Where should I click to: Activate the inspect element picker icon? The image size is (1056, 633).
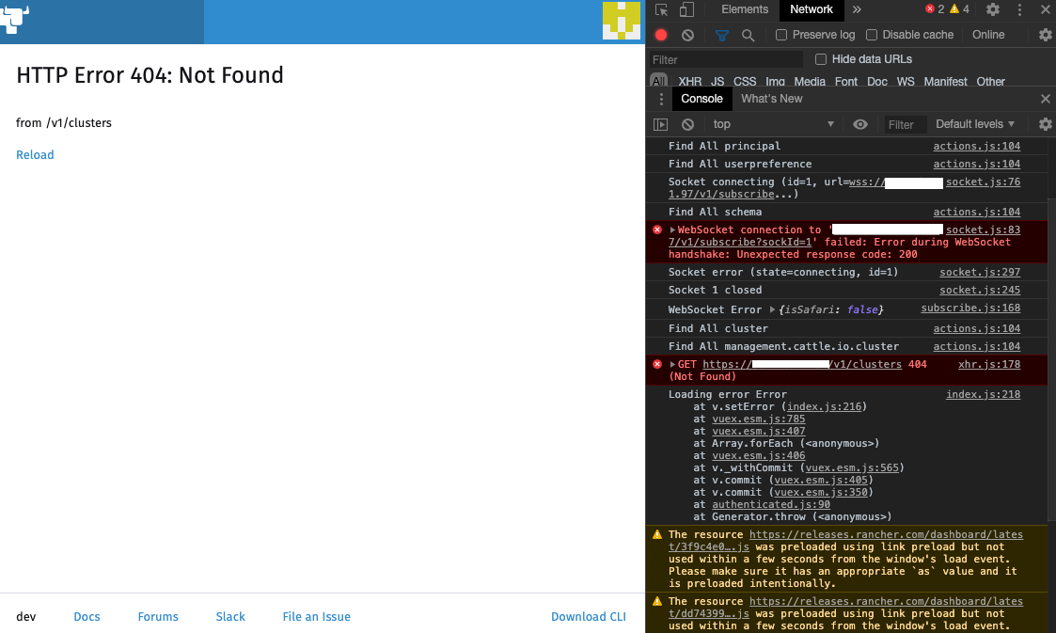point(661,9)
